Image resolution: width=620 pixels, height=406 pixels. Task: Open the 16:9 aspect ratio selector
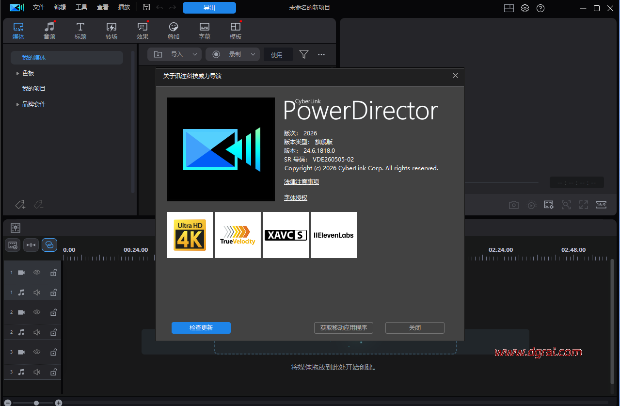(x=601, y=205)
